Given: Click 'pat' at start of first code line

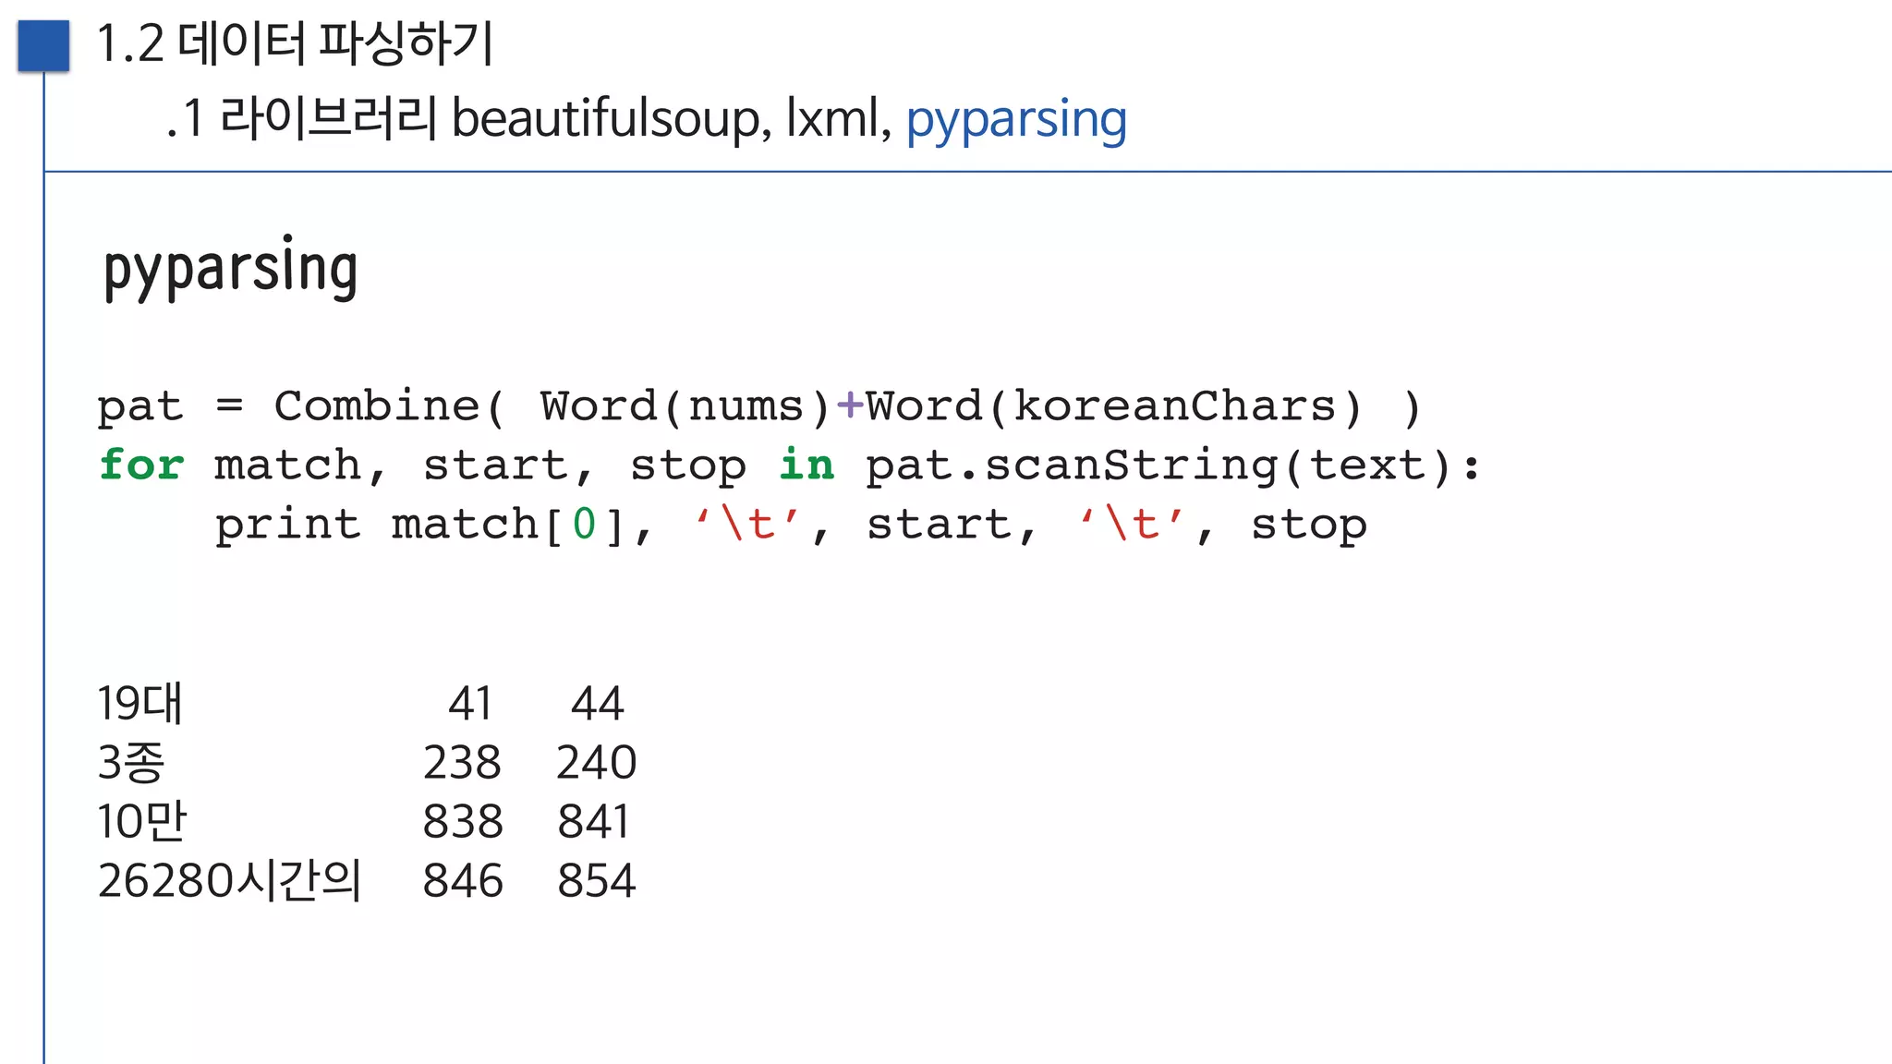Looking at the screenshot, I should tap(140, 407).
